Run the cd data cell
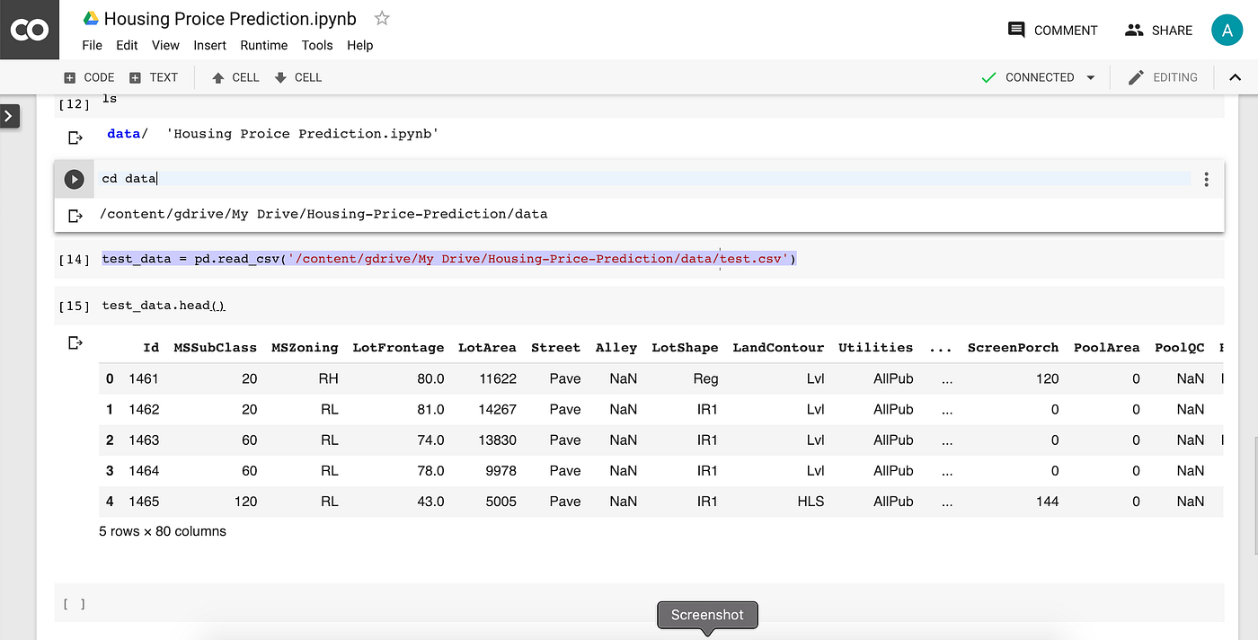 (x=75, y=179)
